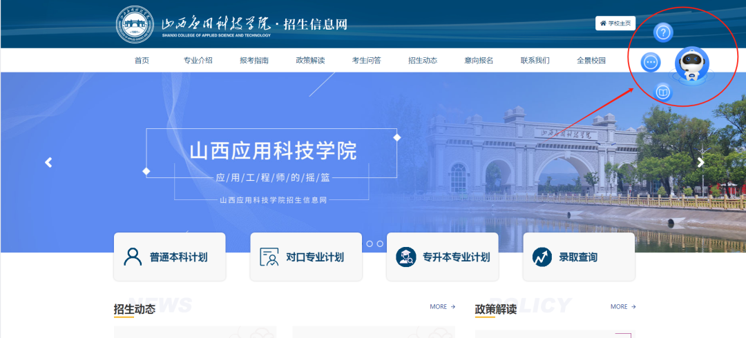
Task: Click MORE link beside 招生动态
Action: pos(442,307)
